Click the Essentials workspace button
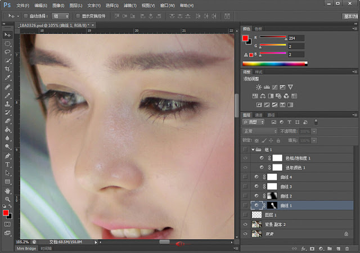This screenshot has width=360, height=253. tap(351, 16)
